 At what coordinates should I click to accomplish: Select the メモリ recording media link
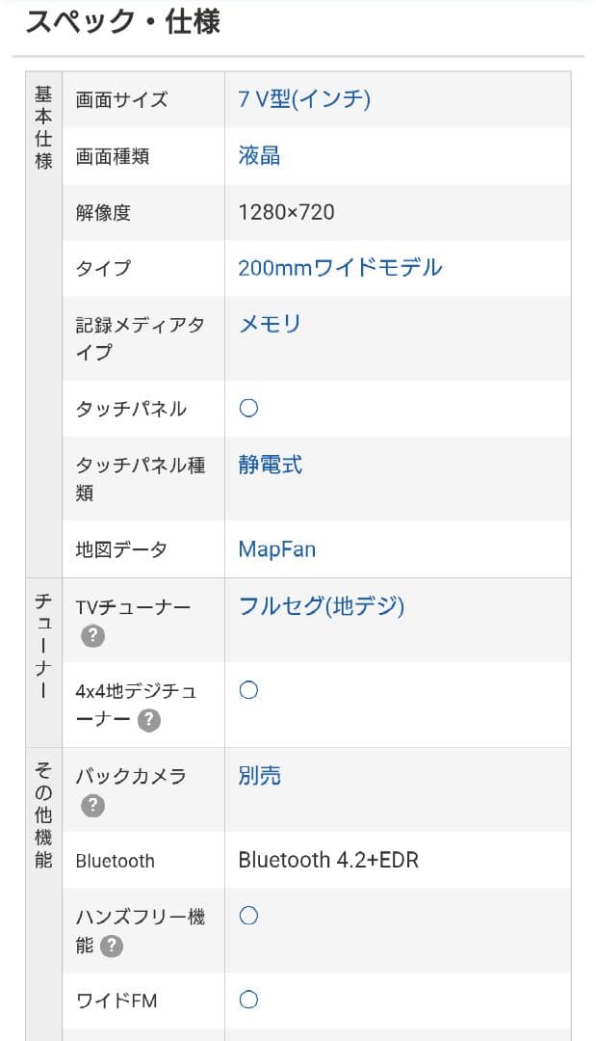tap(270, 324)
